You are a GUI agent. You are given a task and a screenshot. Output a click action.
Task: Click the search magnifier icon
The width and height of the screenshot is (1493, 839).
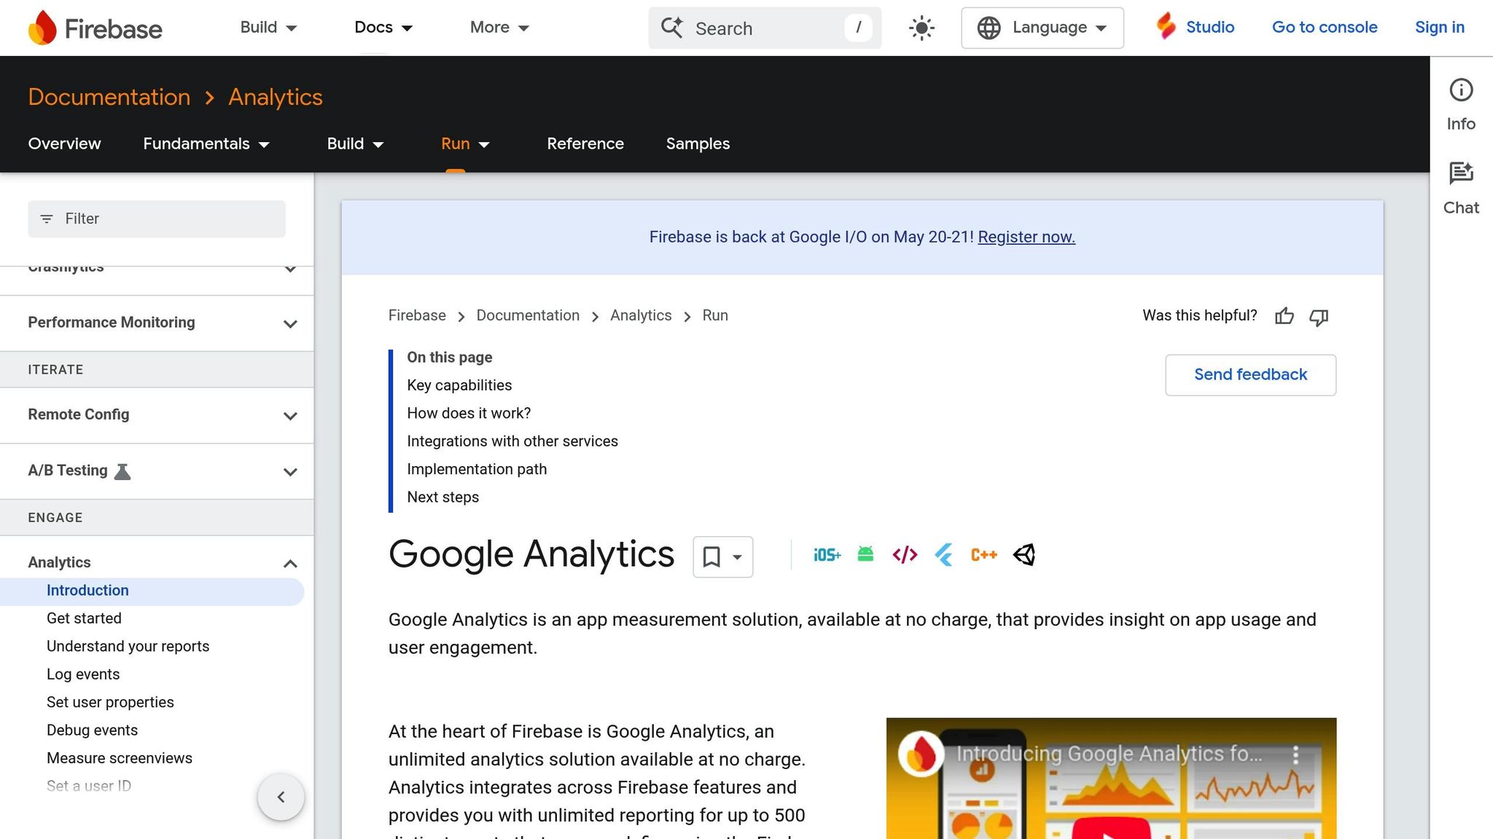click(671, 28)
